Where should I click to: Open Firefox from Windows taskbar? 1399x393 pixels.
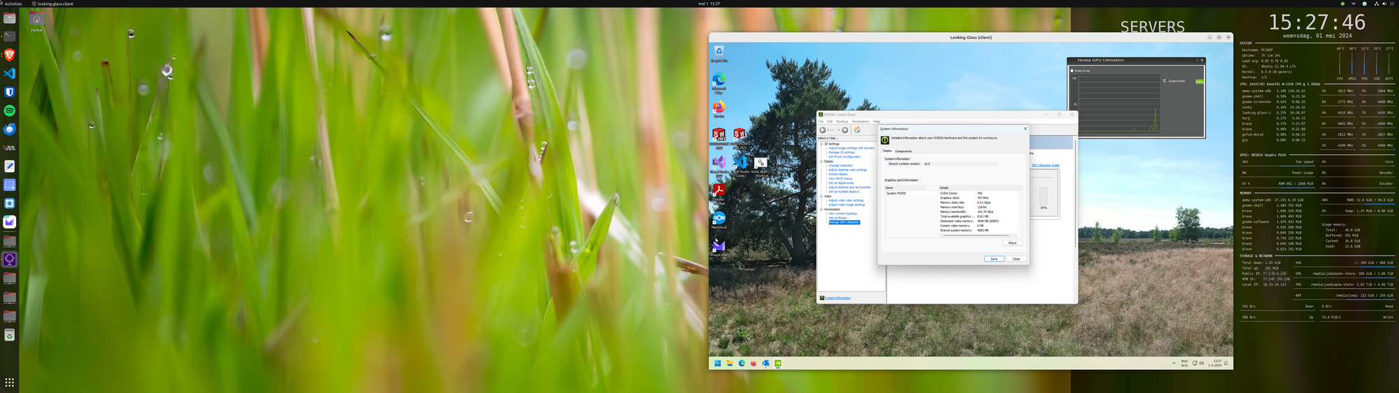point(753,363)
